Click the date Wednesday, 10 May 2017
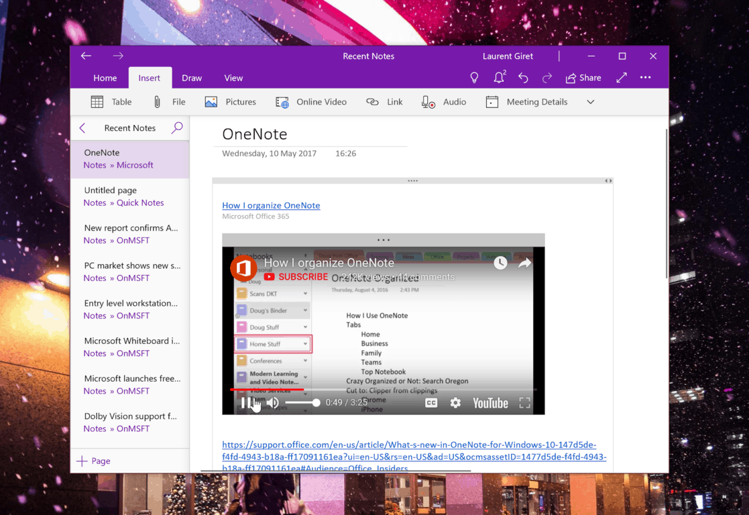 coord(270,154)
